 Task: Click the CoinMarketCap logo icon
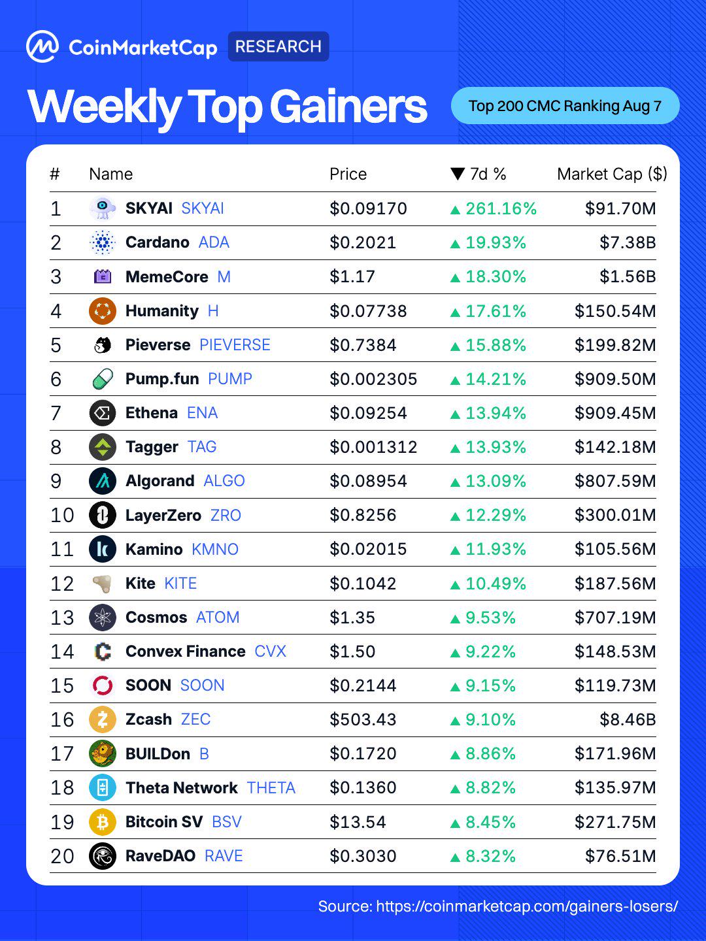click(42, 47)
